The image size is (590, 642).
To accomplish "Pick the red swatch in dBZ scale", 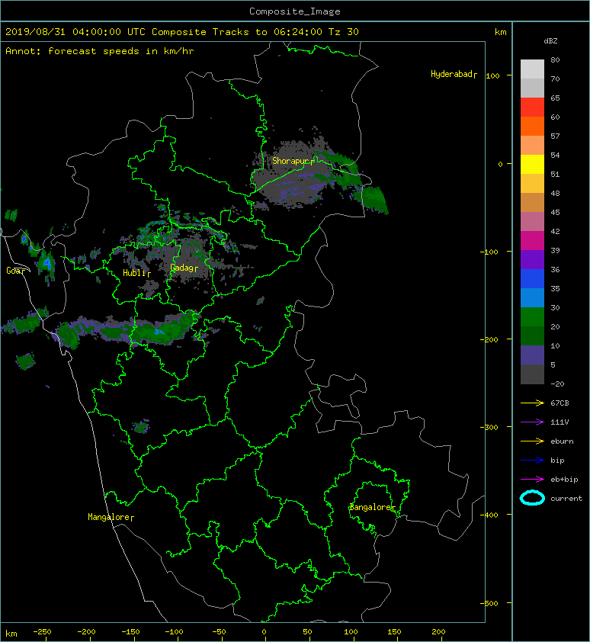I will (532, 108).
